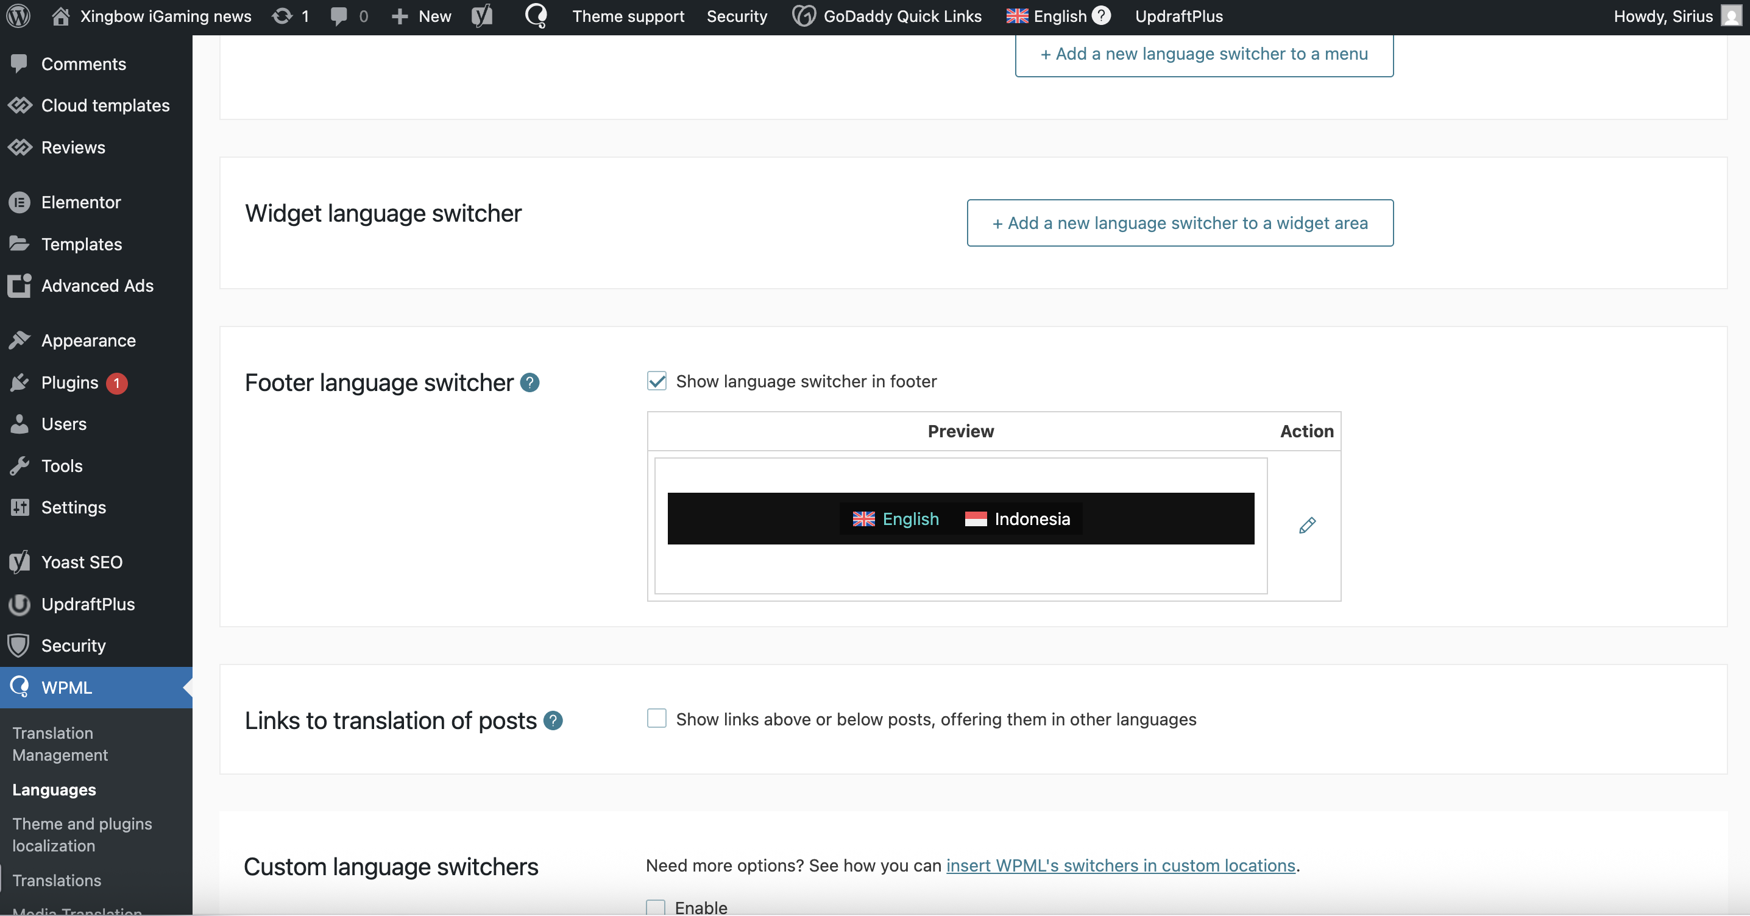Open the language help question mark in the admin bar
The image size is (1750, 916).
click(1100, 16)
